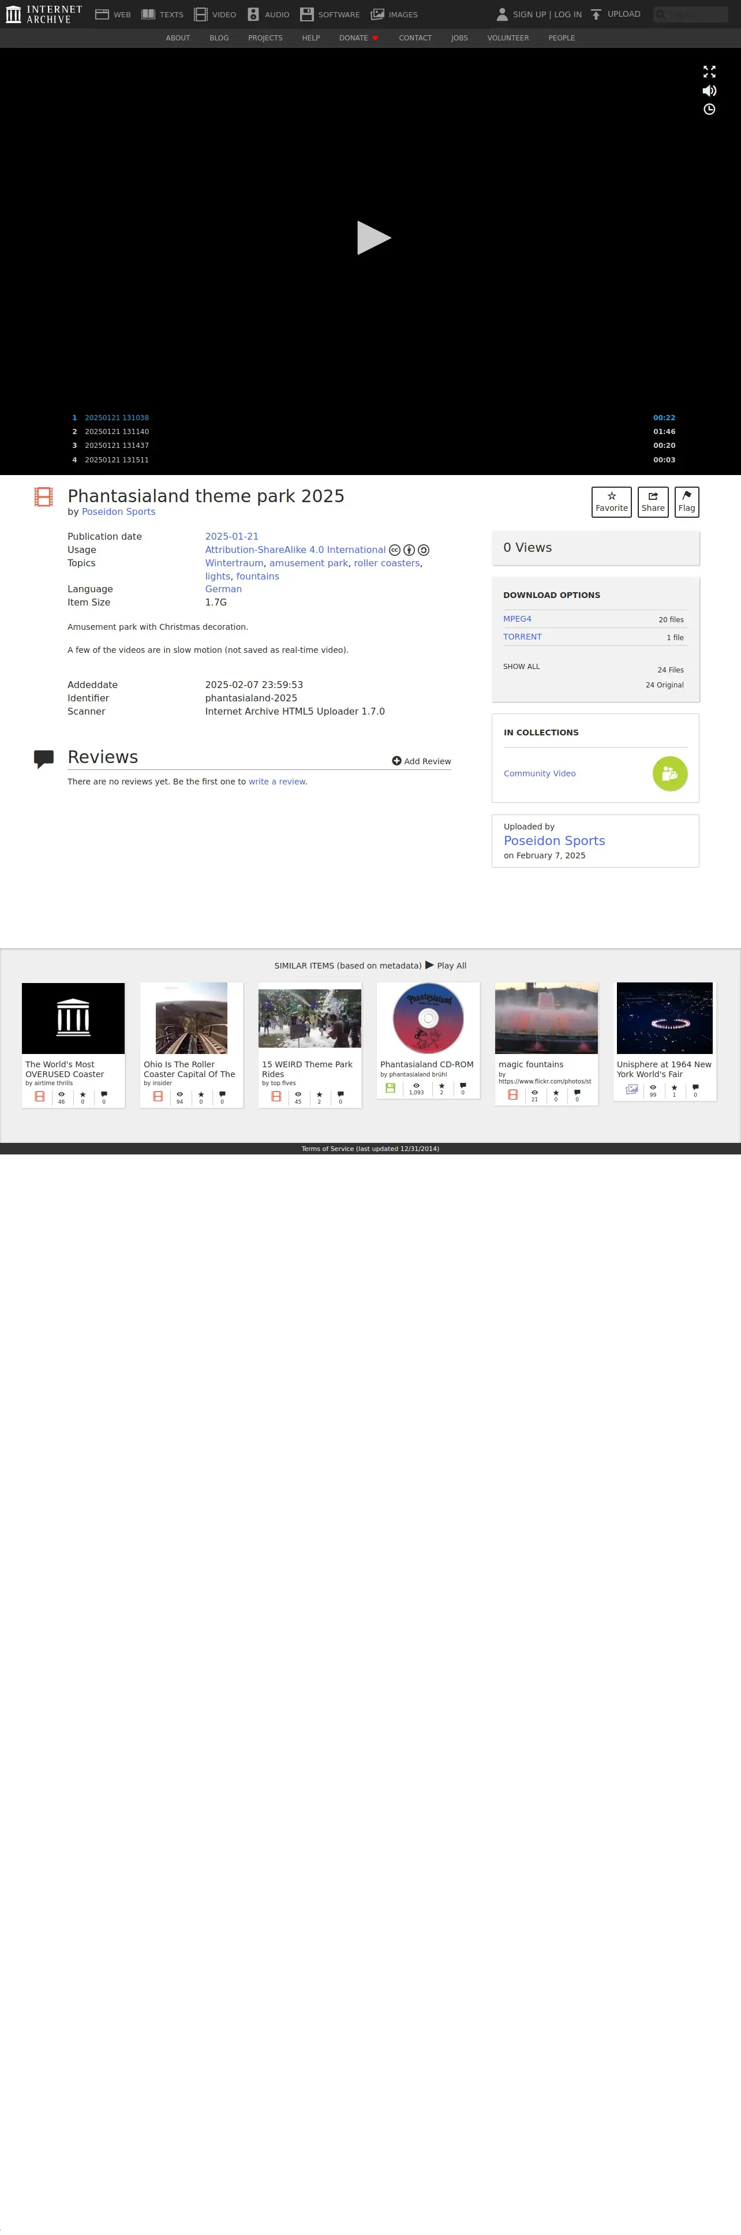Open Attribution-ShareAlike 4.0 International license link
This screenshot has height=2235, width=741.
[295, 550]
